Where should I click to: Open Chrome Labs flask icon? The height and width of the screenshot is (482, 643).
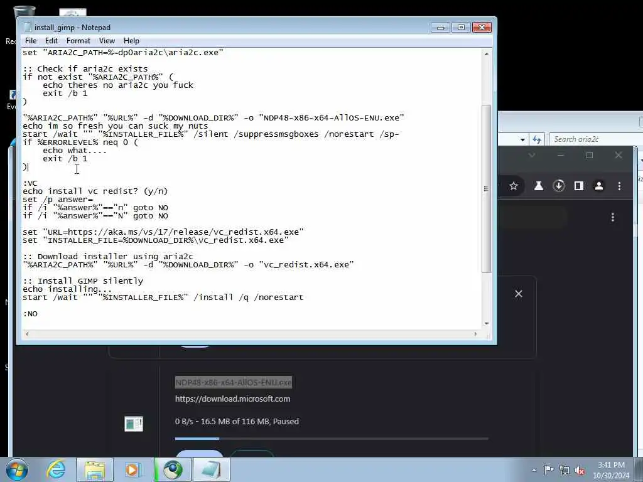click(x=538, y=186)
